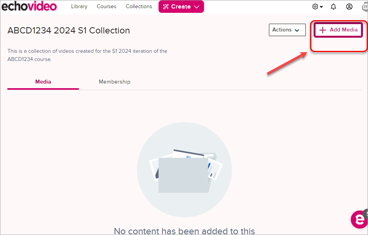Click the echovideo logo

[x=29, y=7]
